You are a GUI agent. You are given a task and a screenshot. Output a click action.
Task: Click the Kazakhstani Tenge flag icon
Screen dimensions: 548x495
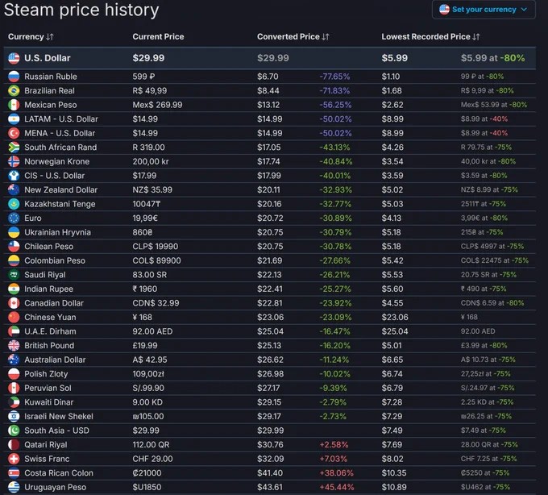point(14,204)
